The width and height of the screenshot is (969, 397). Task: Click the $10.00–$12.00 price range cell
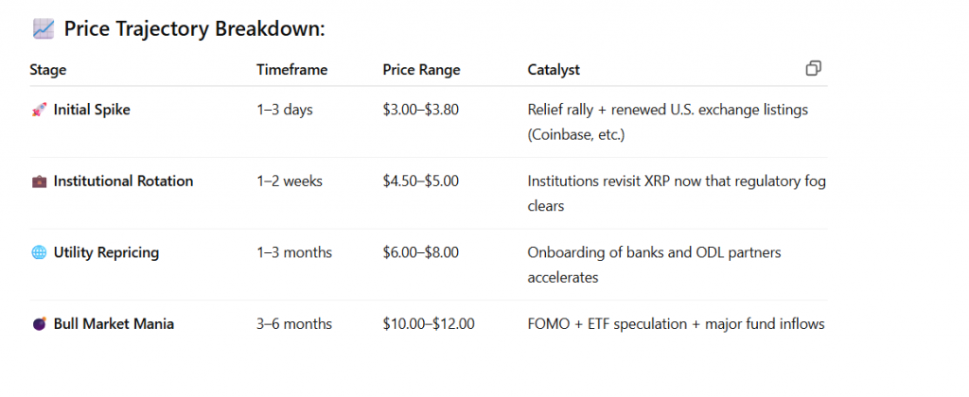click(x=428, y=324)
